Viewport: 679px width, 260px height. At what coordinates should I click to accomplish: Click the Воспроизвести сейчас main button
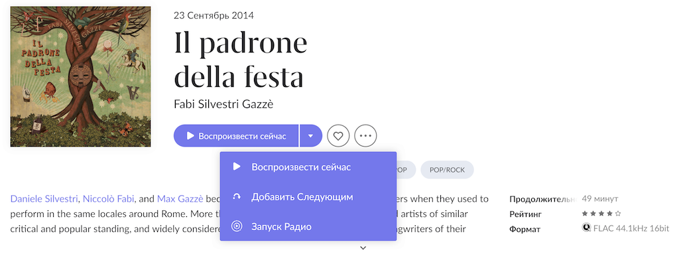236,136
